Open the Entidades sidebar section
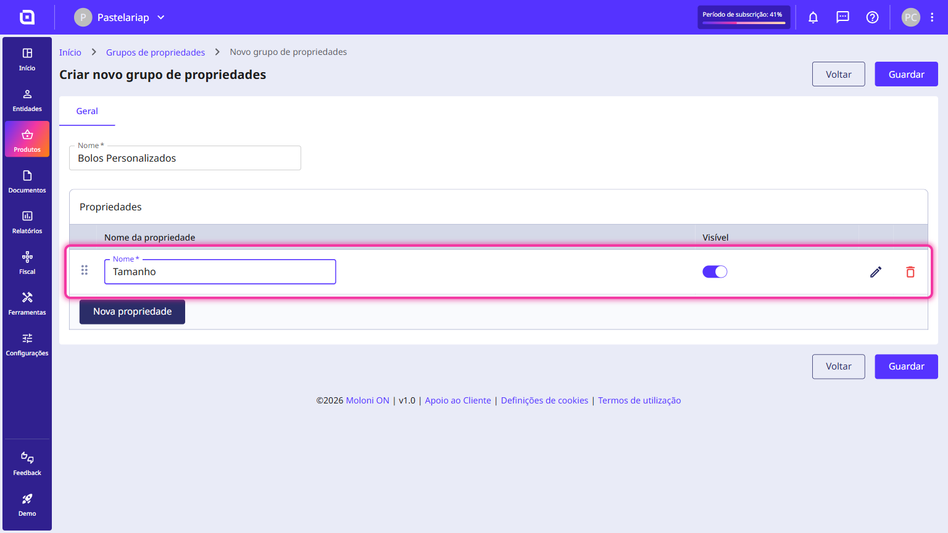The width and height of the screenshot is (948, 533). tap(27, 101)
